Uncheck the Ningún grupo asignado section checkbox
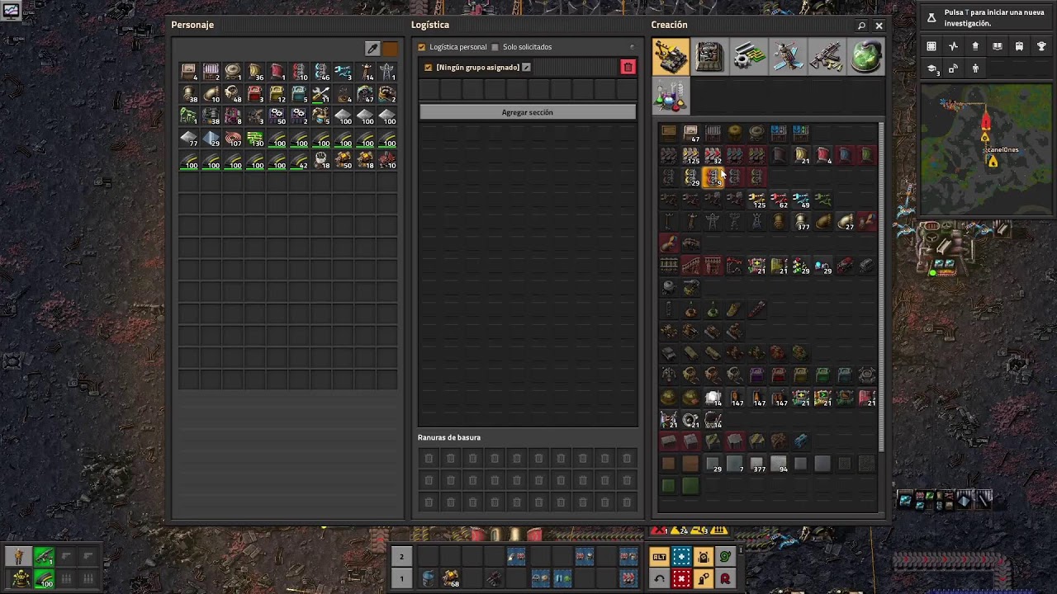This screenshot has width=1057, height=594. coord(428,67)
